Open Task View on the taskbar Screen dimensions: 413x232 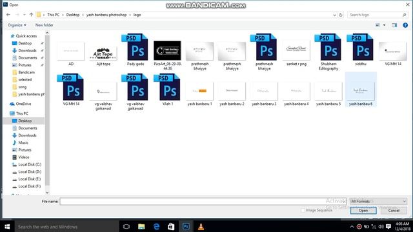click(126, 226)
